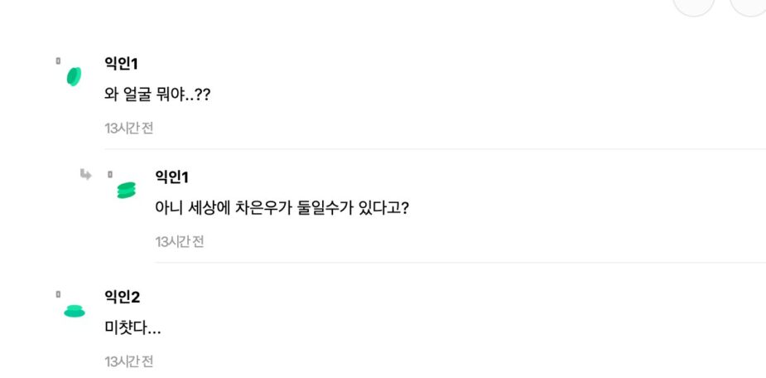Click the gray reply arrow icon
This screenshot has height=378, width=766.
85,174
